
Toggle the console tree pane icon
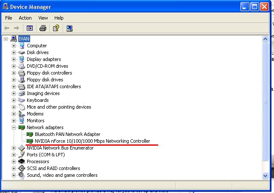[30, 28]
